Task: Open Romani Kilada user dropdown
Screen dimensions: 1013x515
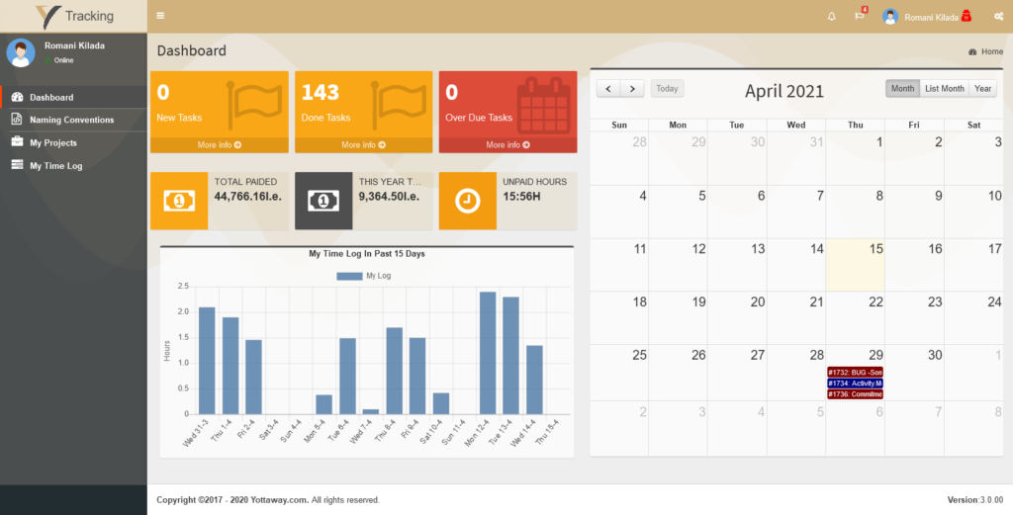Action: pyautogui.click(x=925, y=17)
